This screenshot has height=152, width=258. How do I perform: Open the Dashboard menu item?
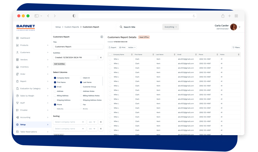pyautogui.click(x=32, y=38)
